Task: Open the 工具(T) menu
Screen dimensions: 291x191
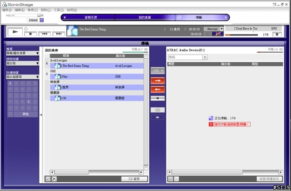Action: (x=59, y=10)
